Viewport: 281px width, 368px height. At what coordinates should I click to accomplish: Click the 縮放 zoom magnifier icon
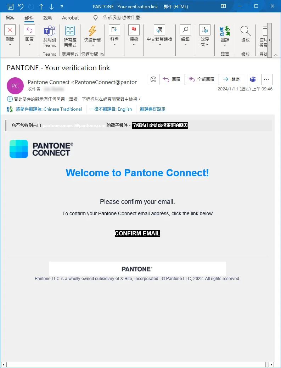(x=245, y=31)
